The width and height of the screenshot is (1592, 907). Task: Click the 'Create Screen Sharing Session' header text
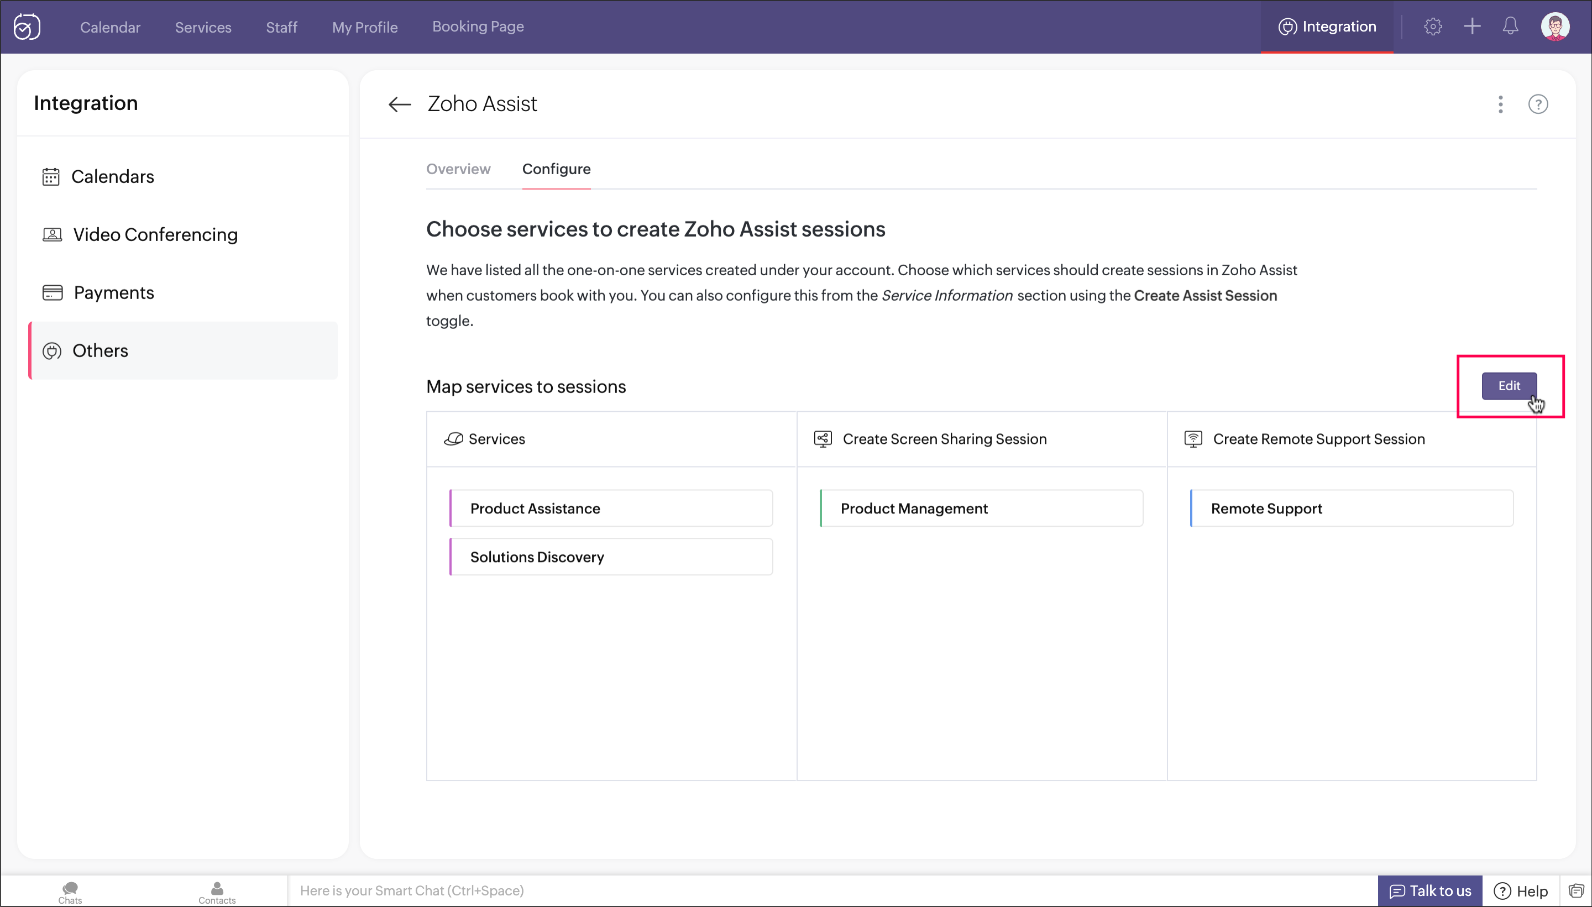click(944, 439)
